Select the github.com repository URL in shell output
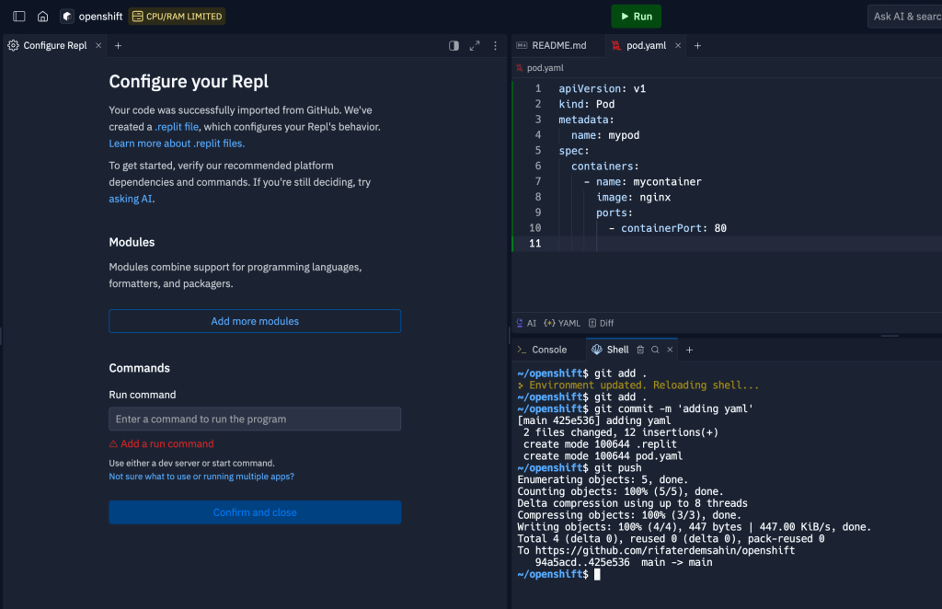 click(x=665, y=550)
